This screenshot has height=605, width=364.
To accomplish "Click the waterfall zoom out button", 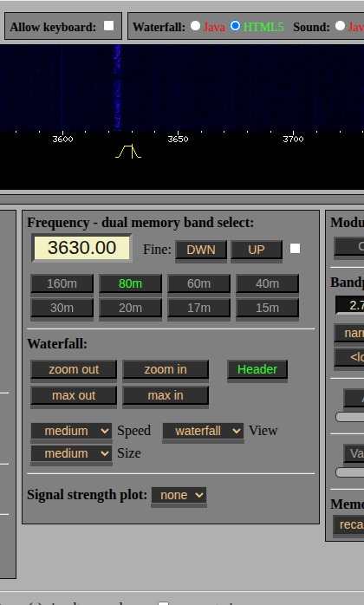I will [x=74, y=369].
